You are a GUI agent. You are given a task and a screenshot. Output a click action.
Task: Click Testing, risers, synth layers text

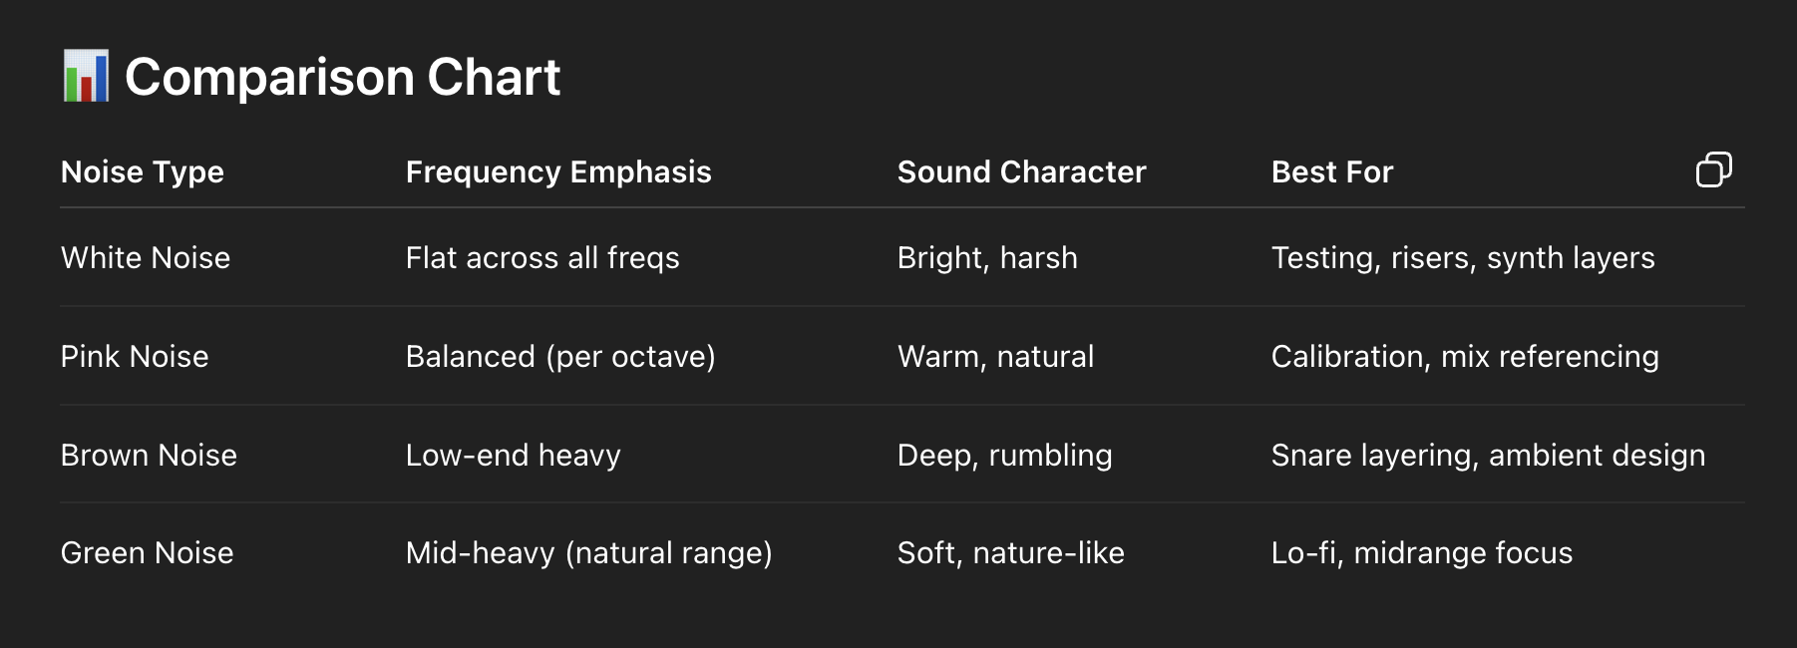coord(1462,258)
